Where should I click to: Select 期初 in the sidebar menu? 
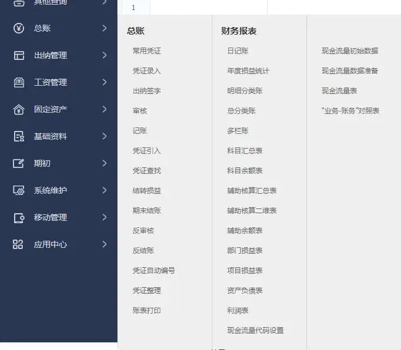42,163
